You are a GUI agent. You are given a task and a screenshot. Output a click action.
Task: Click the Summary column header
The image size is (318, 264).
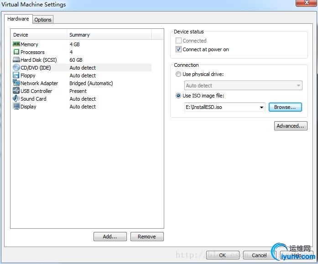(109, 35)
